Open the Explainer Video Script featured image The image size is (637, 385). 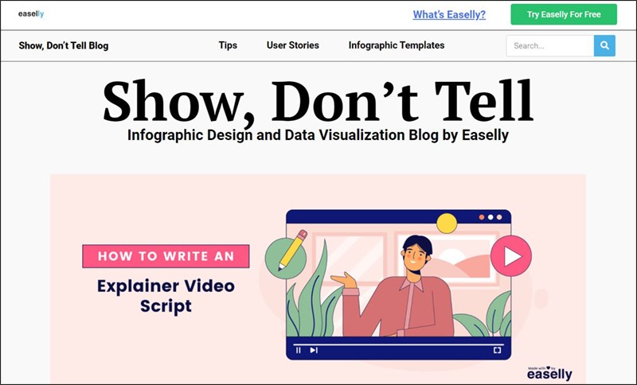pos(318,279)
